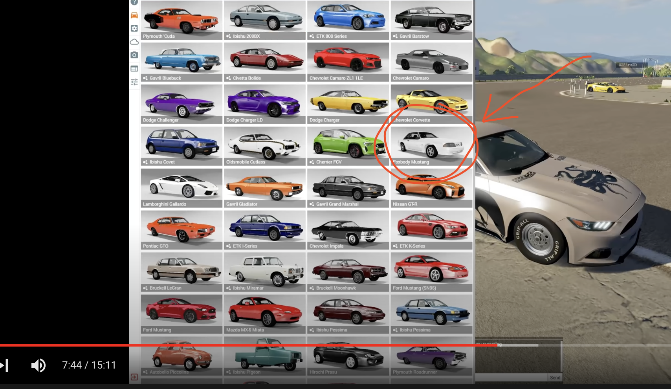Choose the gray Chevrolet Camaro card
This screenshot has width=671, height=389.
pyautogui.click(x=431, y=62)
